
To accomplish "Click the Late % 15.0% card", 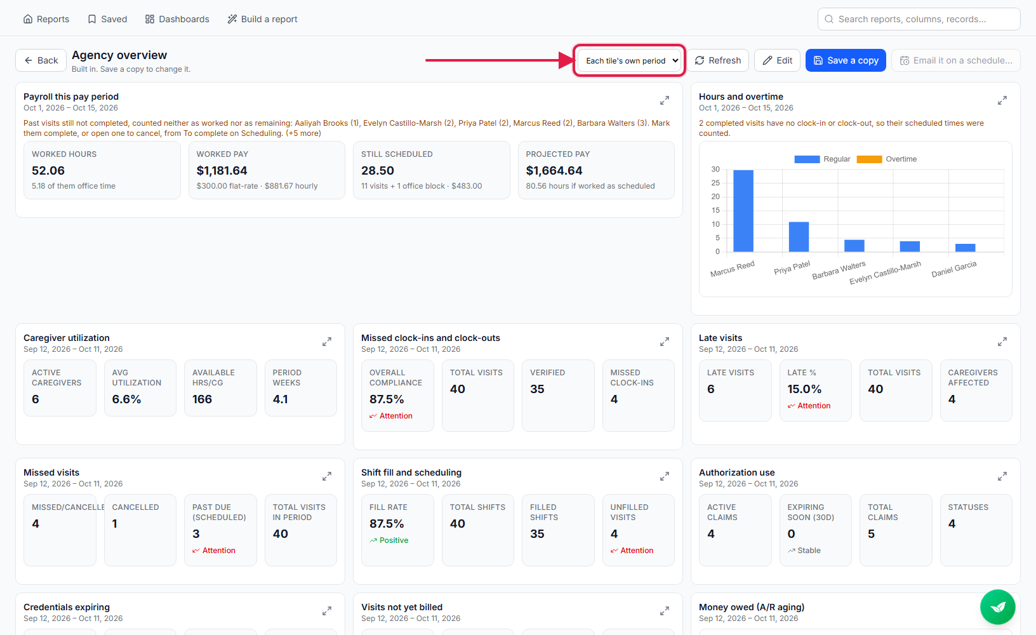I will 816,391.
